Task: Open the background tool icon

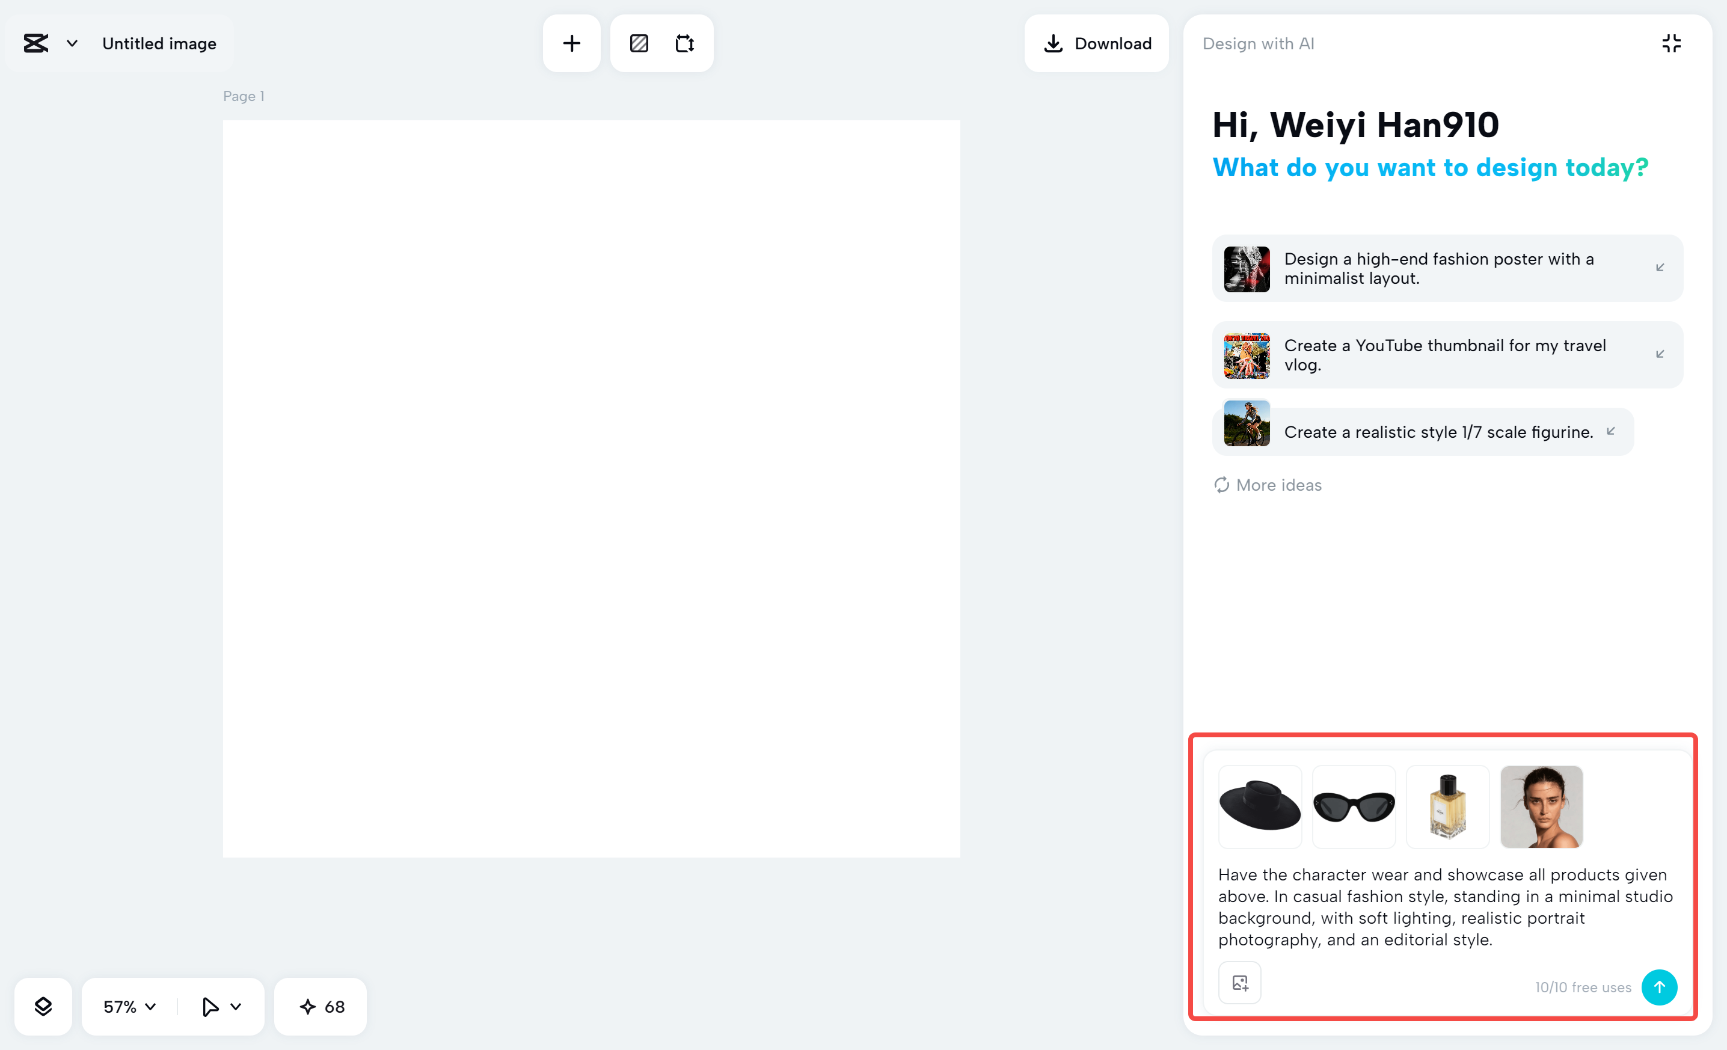Action: [x=639, y=43]
